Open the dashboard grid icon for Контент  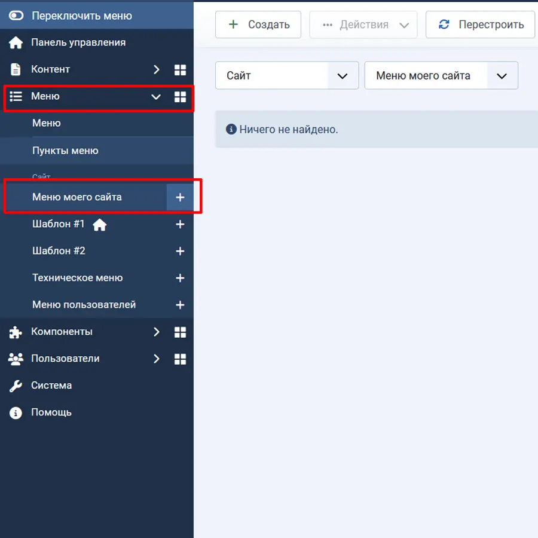180,70
